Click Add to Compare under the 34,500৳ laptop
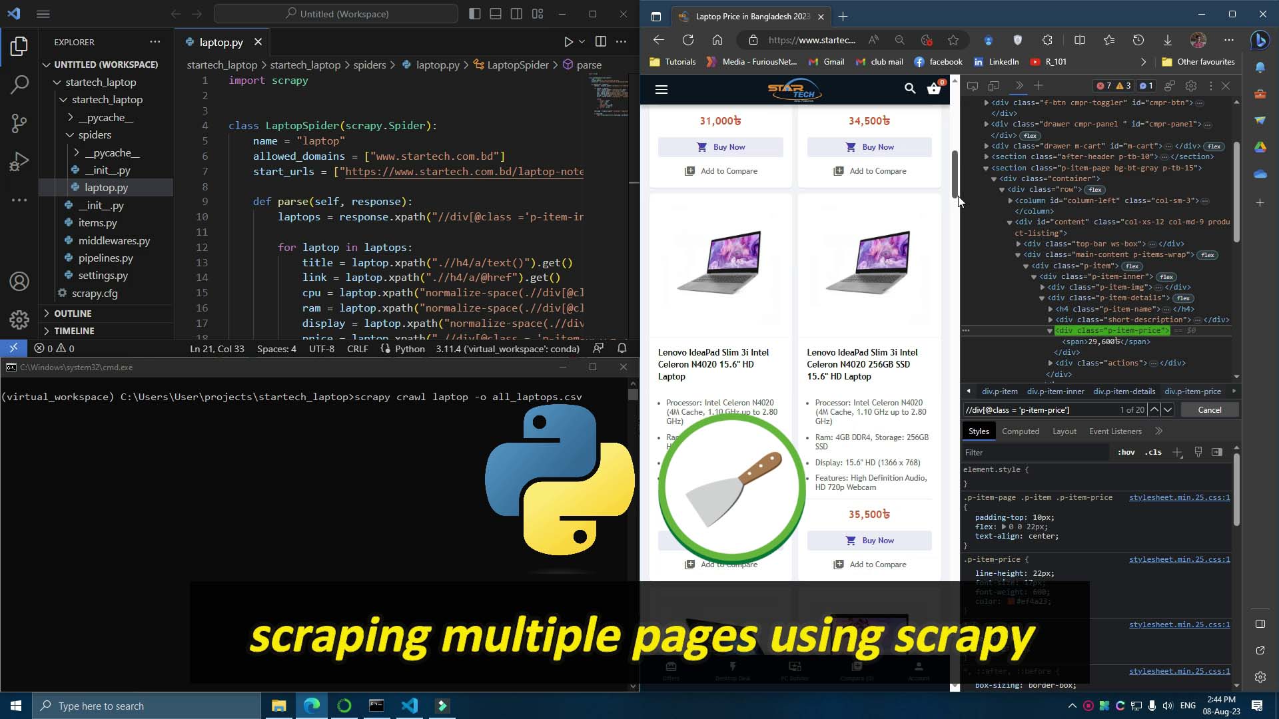1279x719 pixels. pos(870,171)
